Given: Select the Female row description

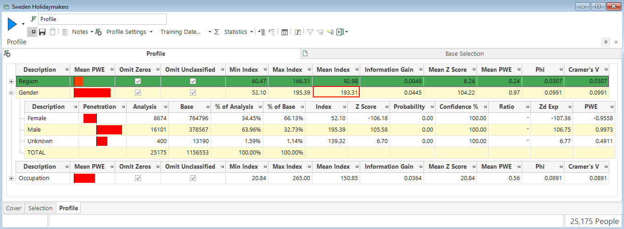Looking at the screenshot, I should click(x=37, y=118).
